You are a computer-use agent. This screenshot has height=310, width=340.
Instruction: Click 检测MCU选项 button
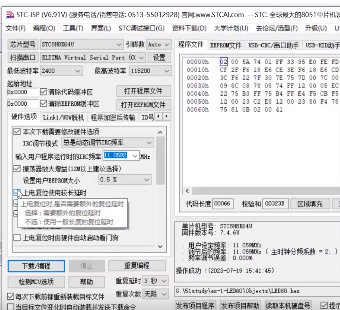coord(36,282)
